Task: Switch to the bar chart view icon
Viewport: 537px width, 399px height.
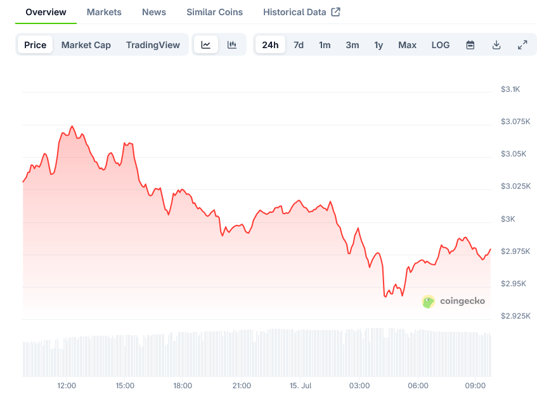Action: pyautogui.click(x=232, y=45)
